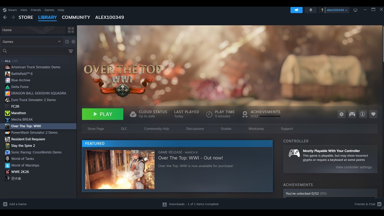
Task: Open the View menu
Action: 24,10
